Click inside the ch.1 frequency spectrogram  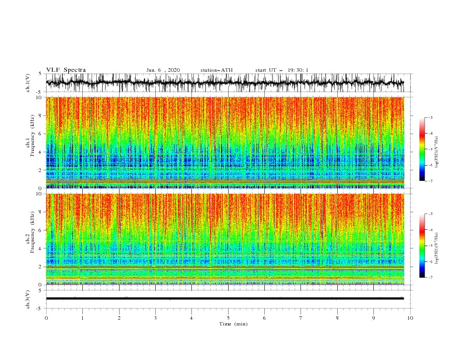click(x=225, y=142)
